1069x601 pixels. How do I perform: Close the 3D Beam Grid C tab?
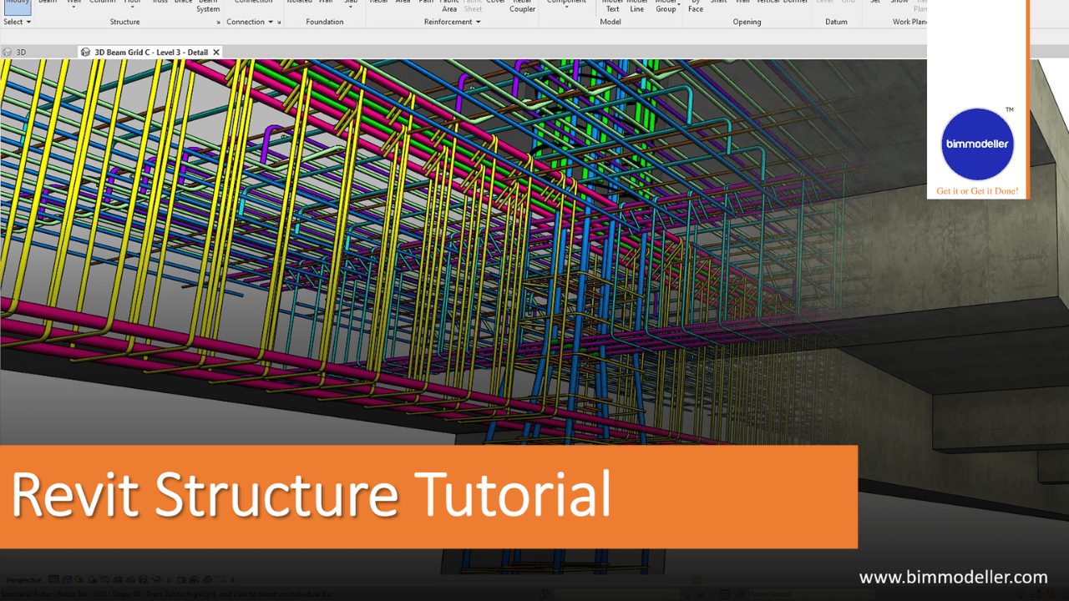pyautogui.click(x=216, y=52)
